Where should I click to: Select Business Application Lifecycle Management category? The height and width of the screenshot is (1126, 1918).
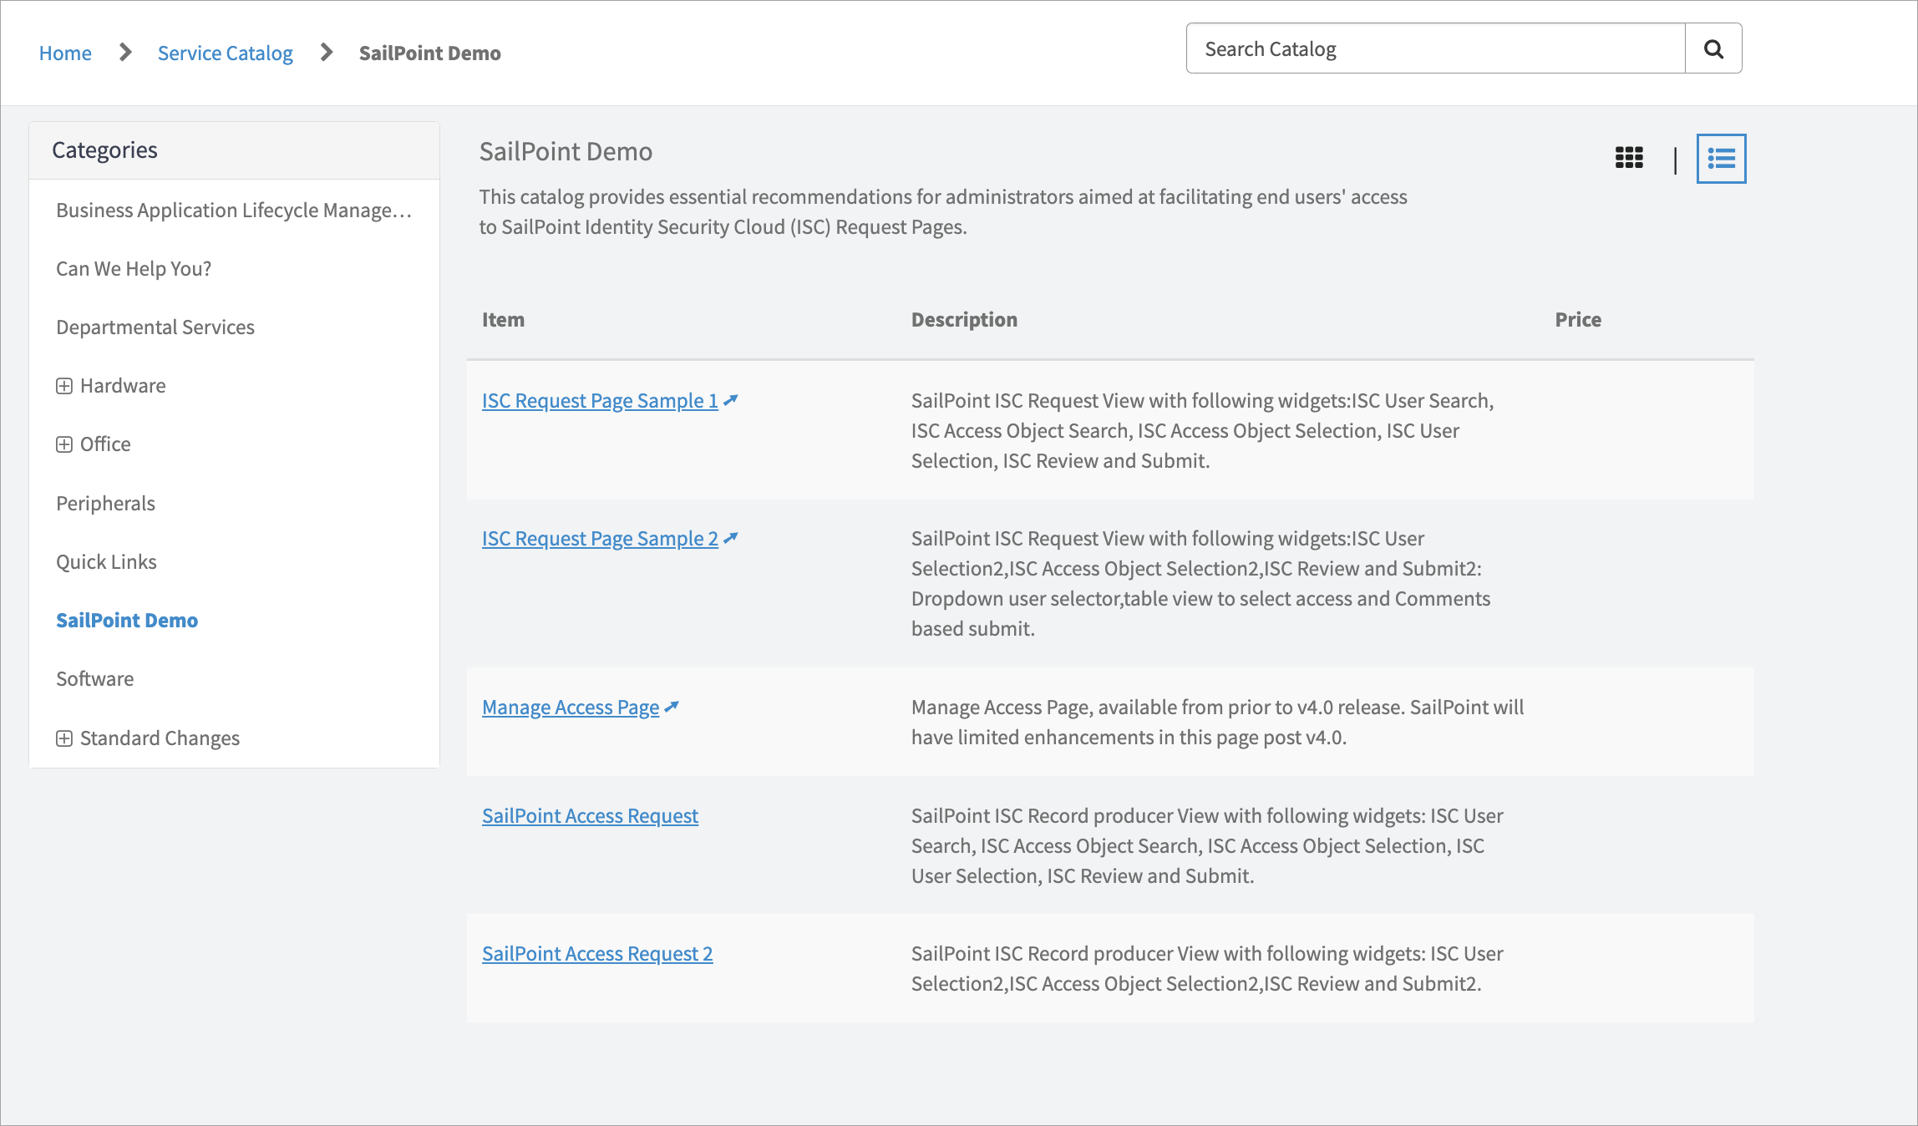pyautogui.click(x=234, y=210)
